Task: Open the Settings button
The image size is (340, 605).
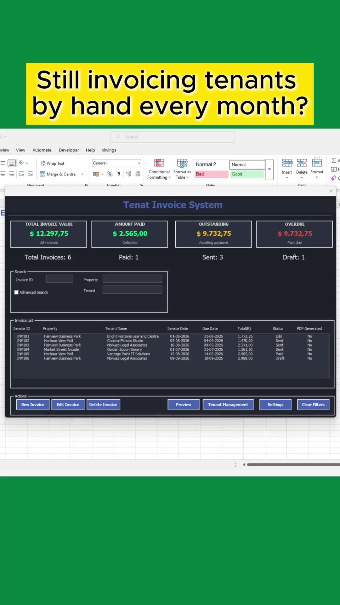Action: tap(275, 405)
